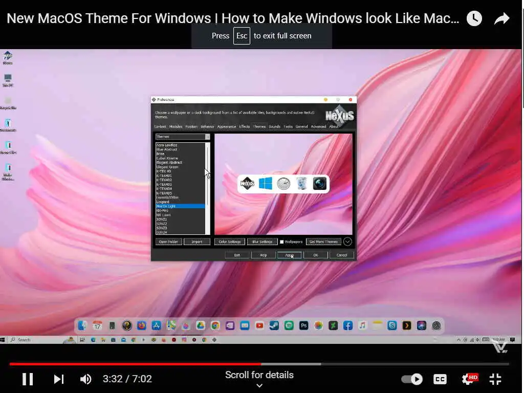This screenshot has height=393, width=524.
Task: Open Excel icon in the dock
Action: 333,325
